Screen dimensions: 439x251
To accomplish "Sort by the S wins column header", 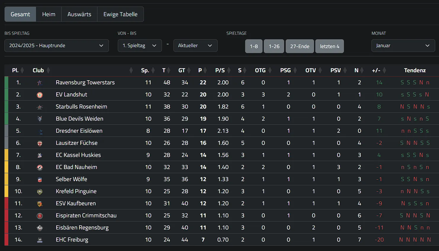I will coord(240,70).
